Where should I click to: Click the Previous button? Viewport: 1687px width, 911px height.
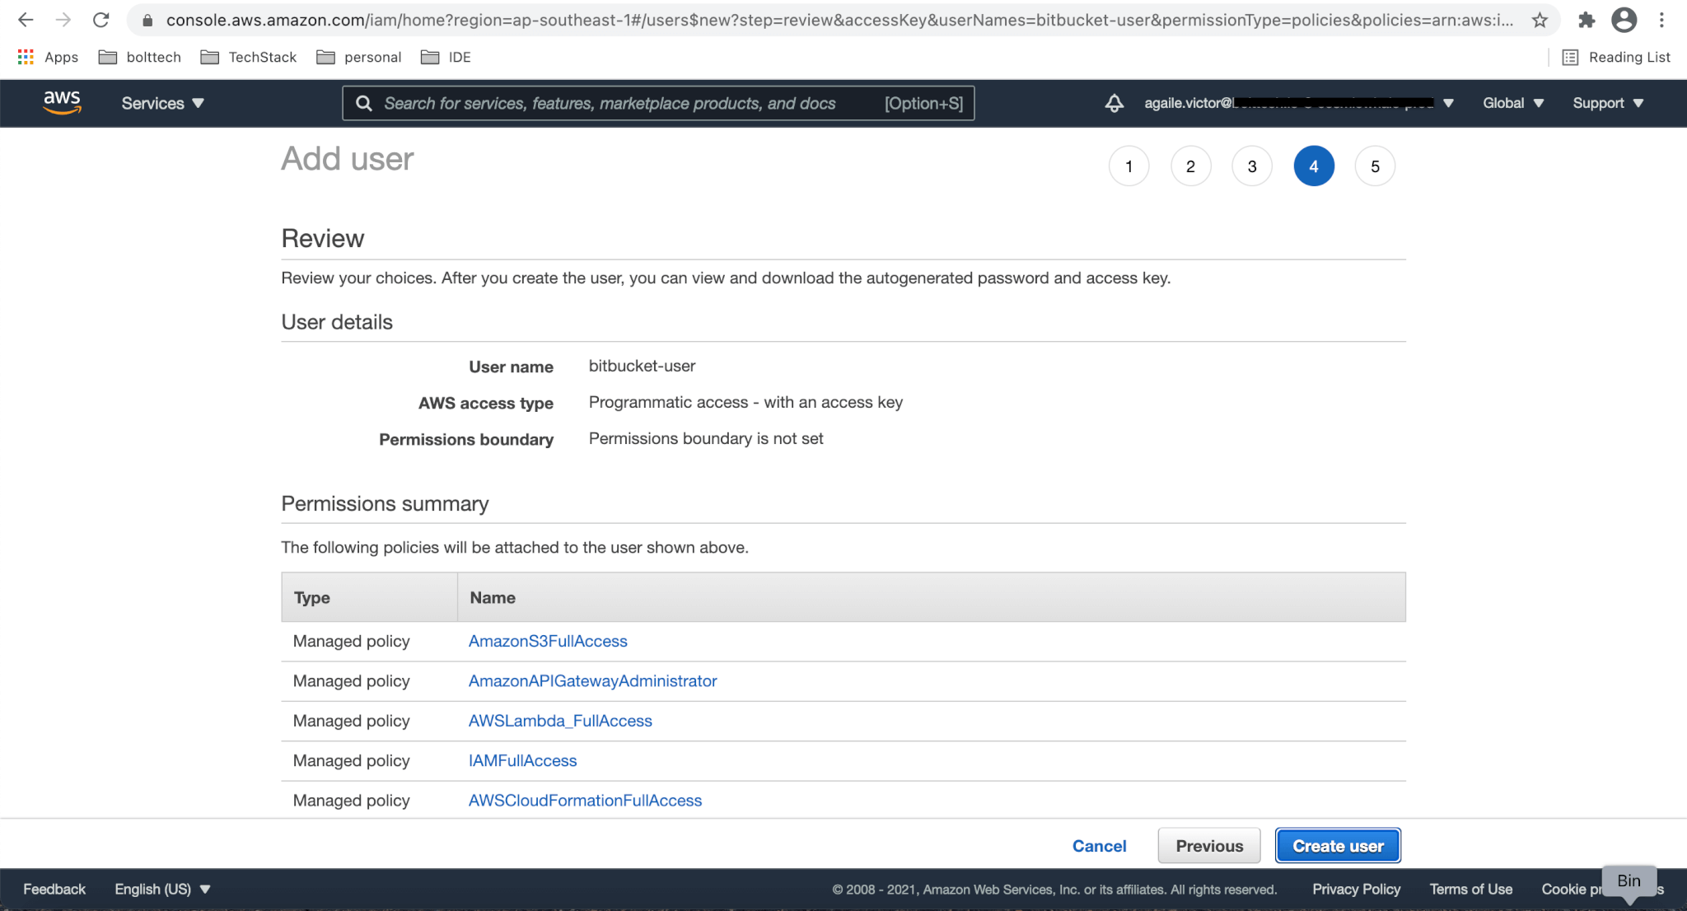[1208, 846]
